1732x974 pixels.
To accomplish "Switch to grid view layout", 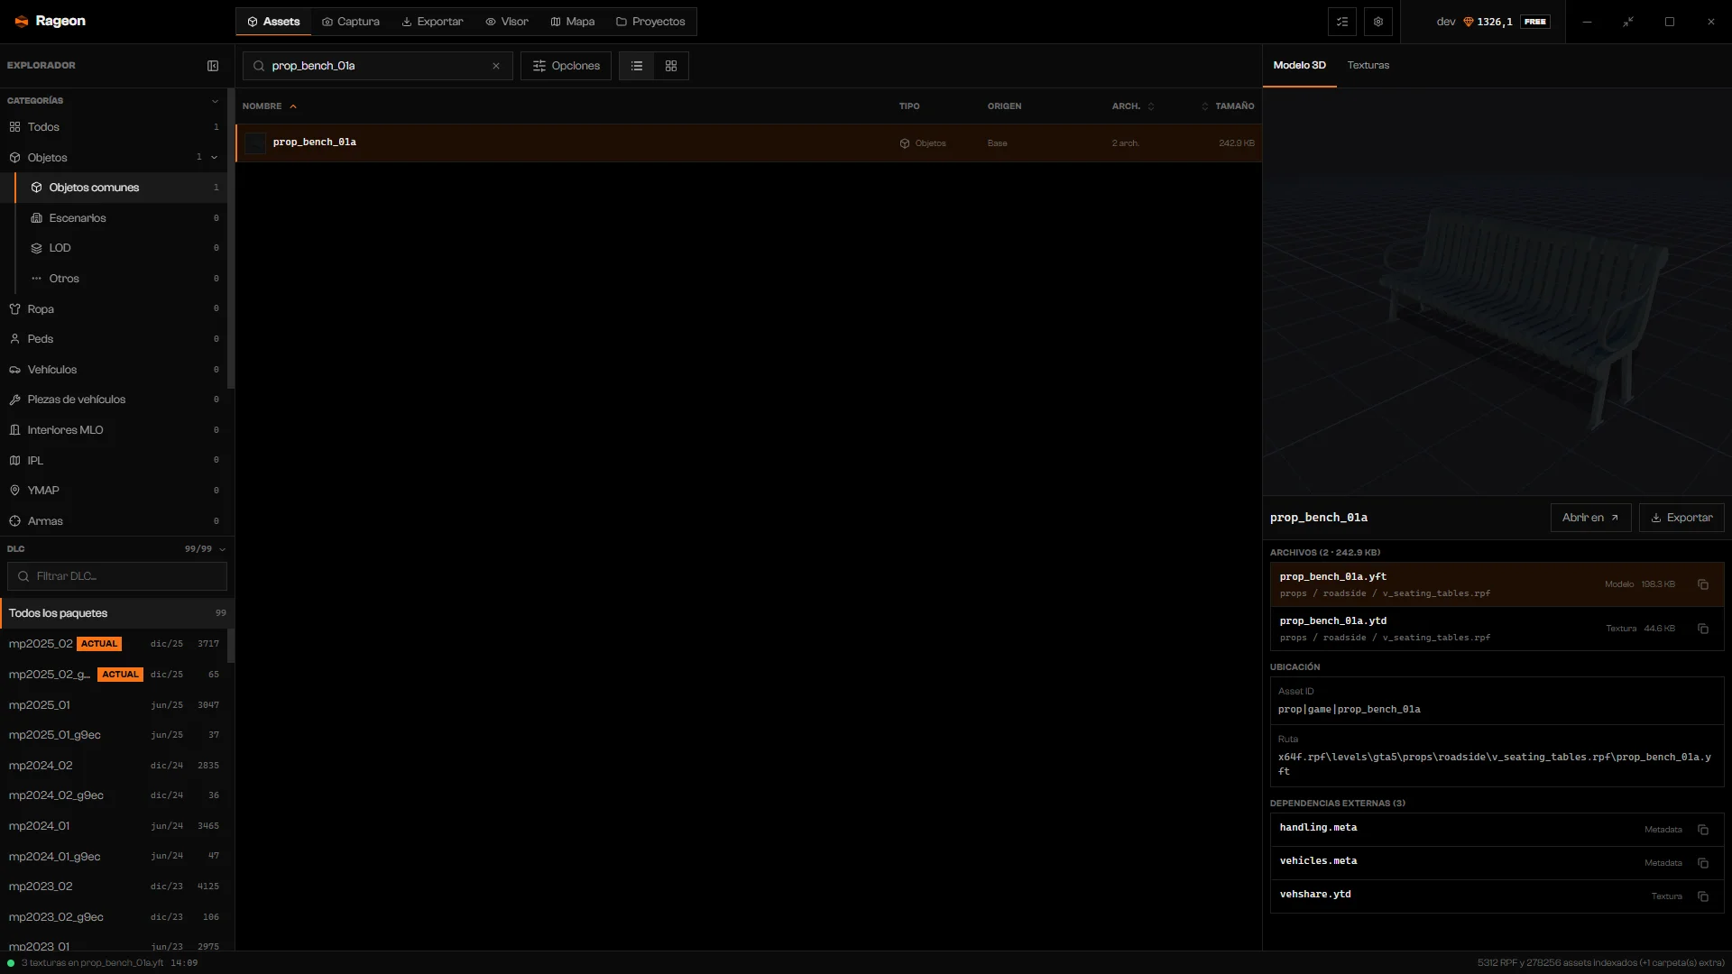I will pos(671,66).
